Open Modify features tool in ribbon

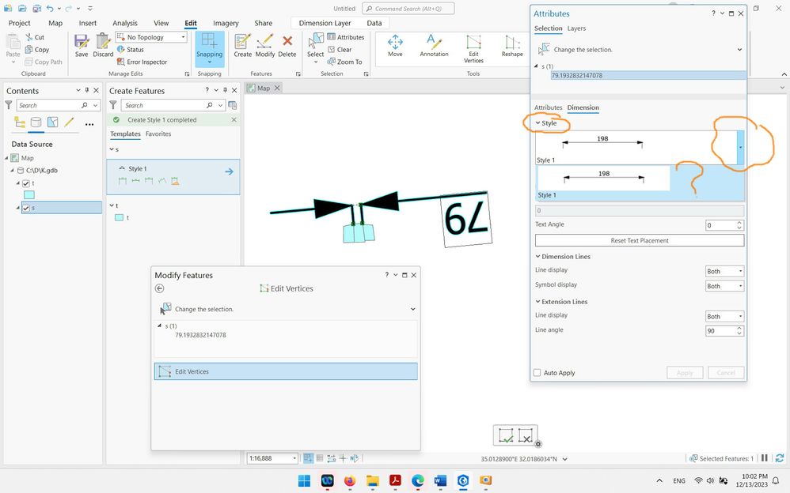pyautogui.click(x=265, y=45)
